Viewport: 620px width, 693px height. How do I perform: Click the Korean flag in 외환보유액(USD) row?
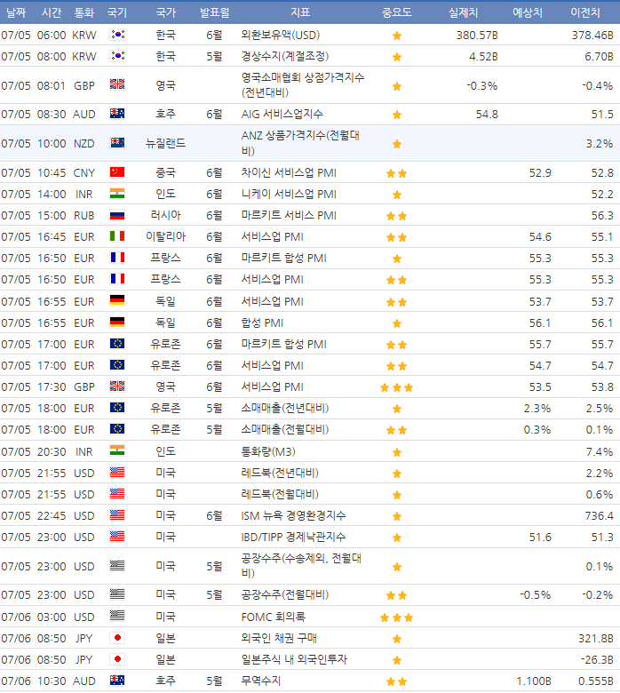[x=117, y=35]
